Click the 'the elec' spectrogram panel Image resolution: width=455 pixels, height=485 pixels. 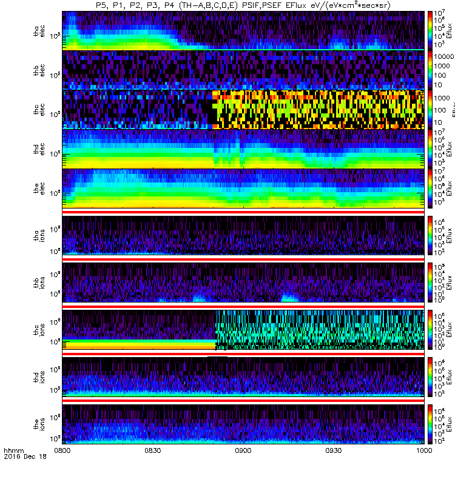pyautogui.click(x=243, y=188)
